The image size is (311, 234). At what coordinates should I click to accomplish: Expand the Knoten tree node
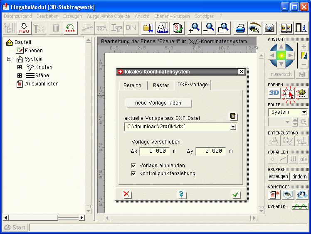[x=20, y=67]
